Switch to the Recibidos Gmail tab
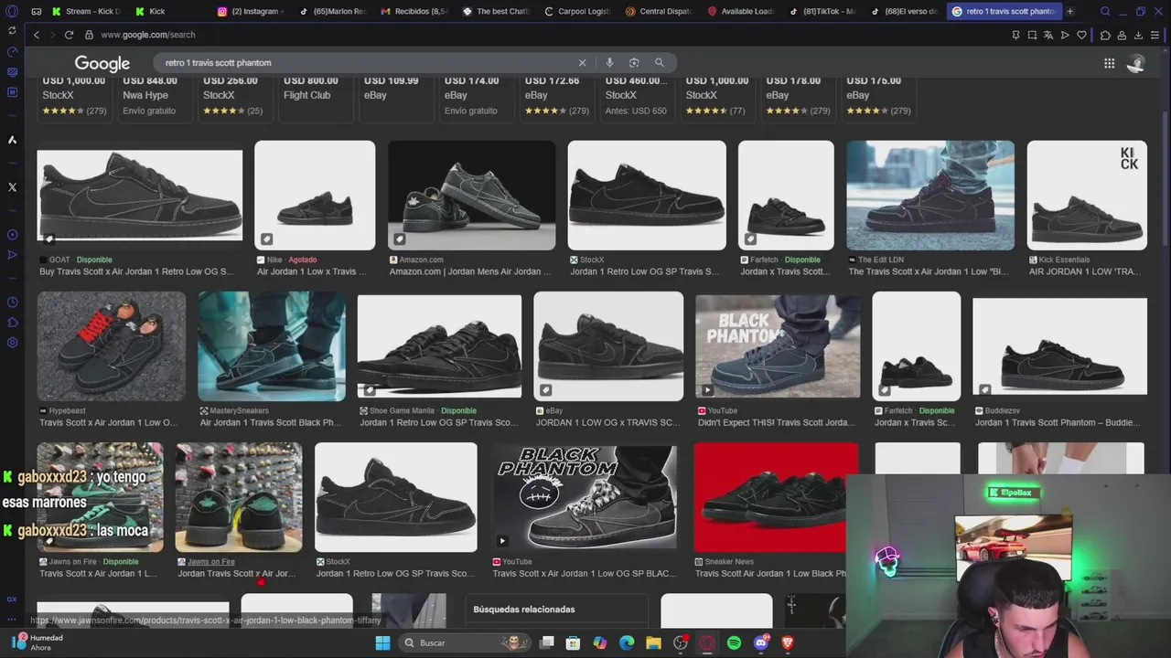 click(415, 11)
